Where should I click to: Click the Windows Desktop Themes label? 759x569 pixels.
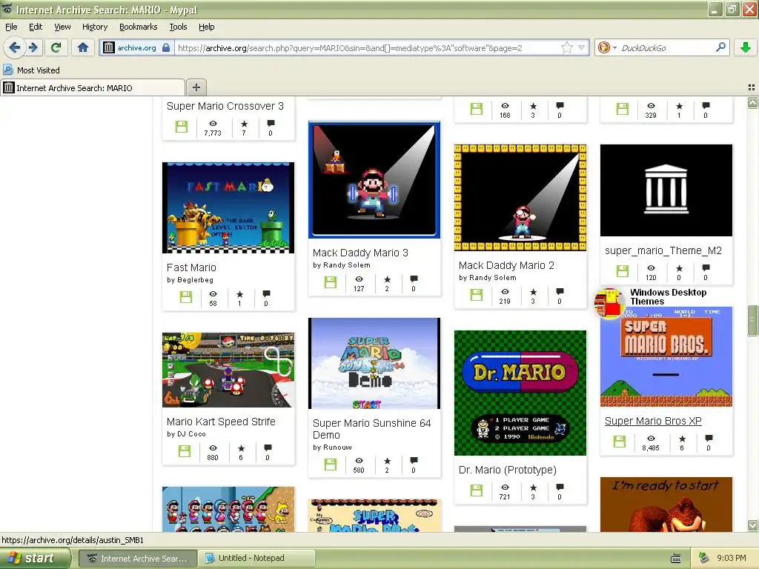pos(668,296)
